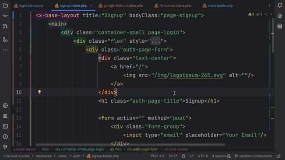
Task: Click the "page-signup" bodyClass value
Action: pyautogui.click(x=180, y=16)
